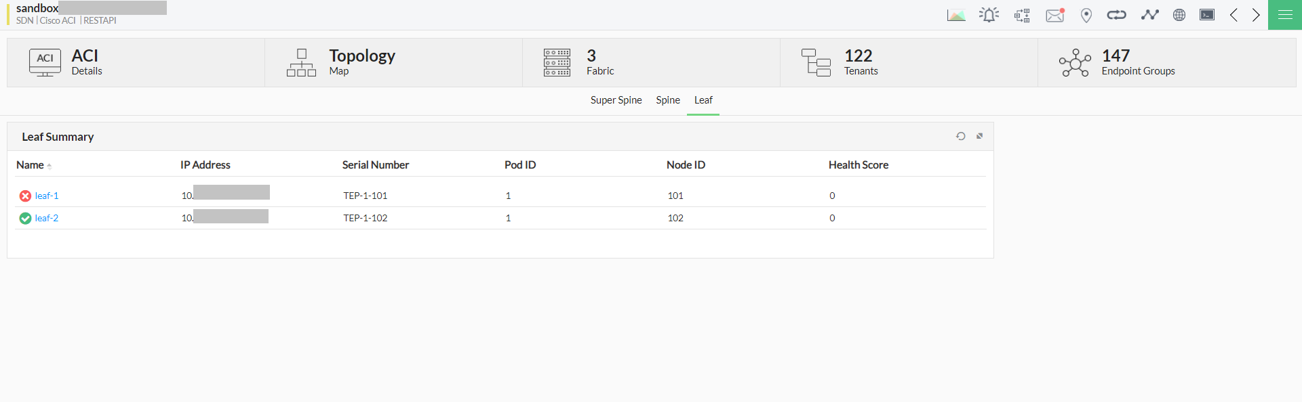Click the Endpoint Groups network icon
The height and width of the screenshot is (402, 1302).
tap(1075, 62)
